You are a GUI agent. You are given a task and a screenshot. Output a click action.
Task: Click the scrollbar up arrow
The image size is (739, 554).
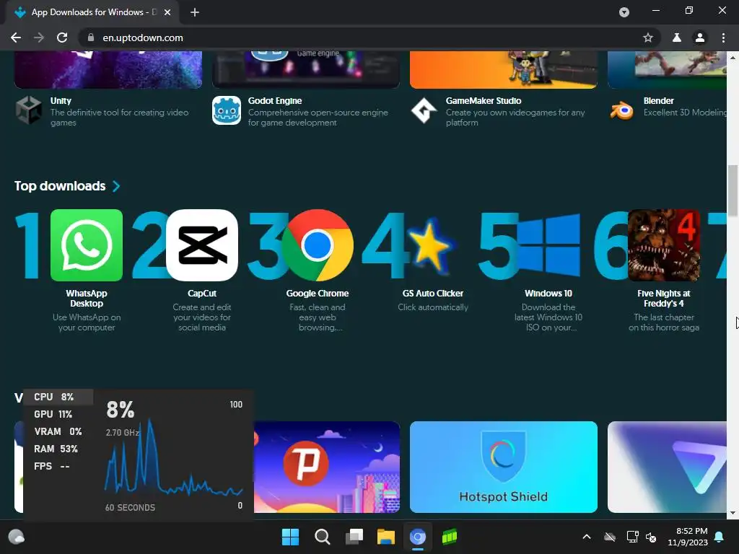[733, 57]
